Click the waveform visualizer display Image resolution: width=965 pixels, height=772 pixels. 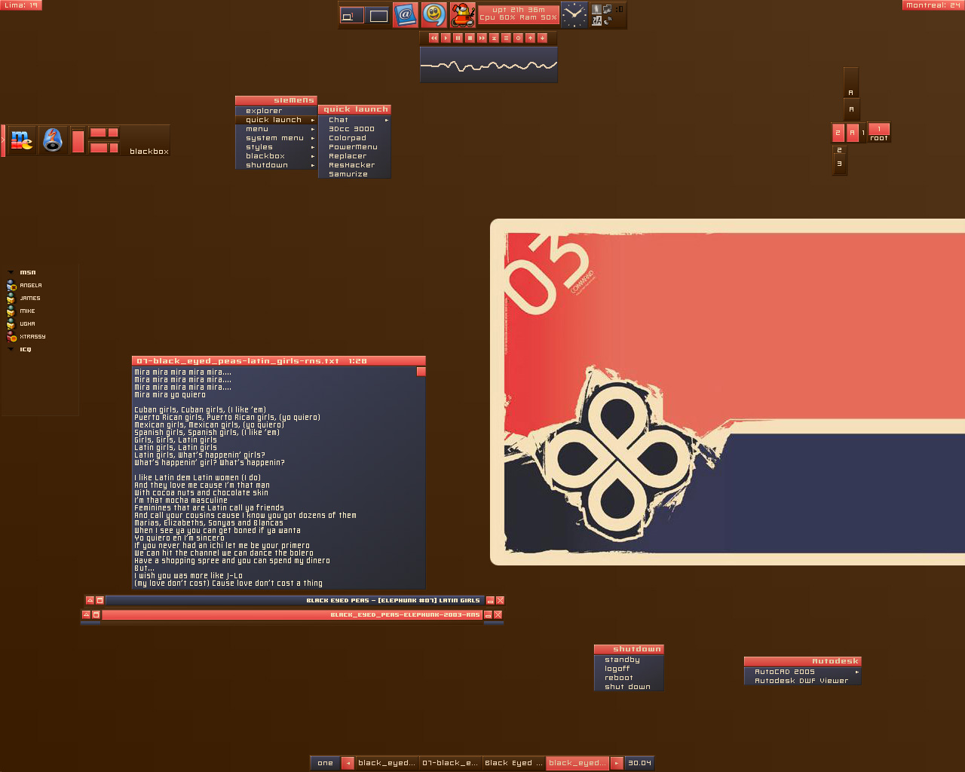point(489,64)
